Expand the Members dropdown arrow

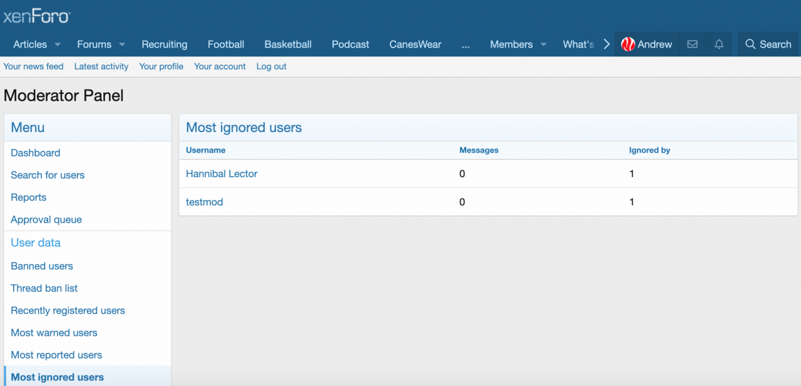543,44
